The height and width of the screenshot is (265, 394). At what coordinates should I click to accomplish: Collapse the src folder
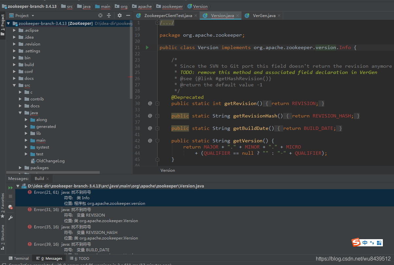click(14, 85)
